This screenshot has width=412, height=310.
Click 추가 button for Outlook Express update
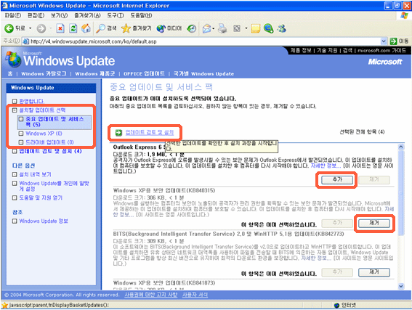click(337, 180)
